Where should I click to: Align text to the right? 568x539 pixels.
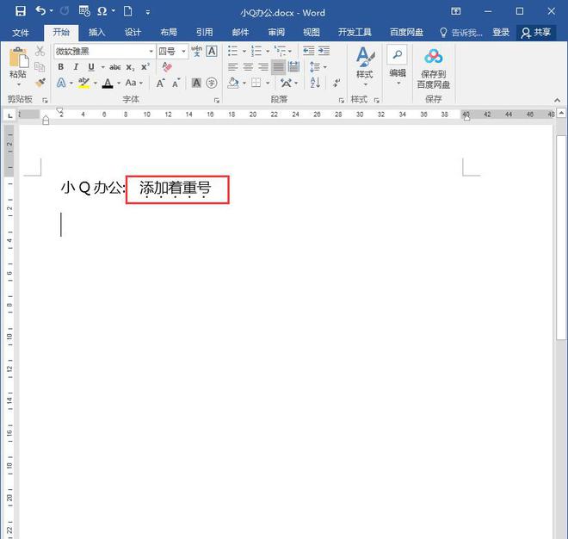tap(263, 67)
